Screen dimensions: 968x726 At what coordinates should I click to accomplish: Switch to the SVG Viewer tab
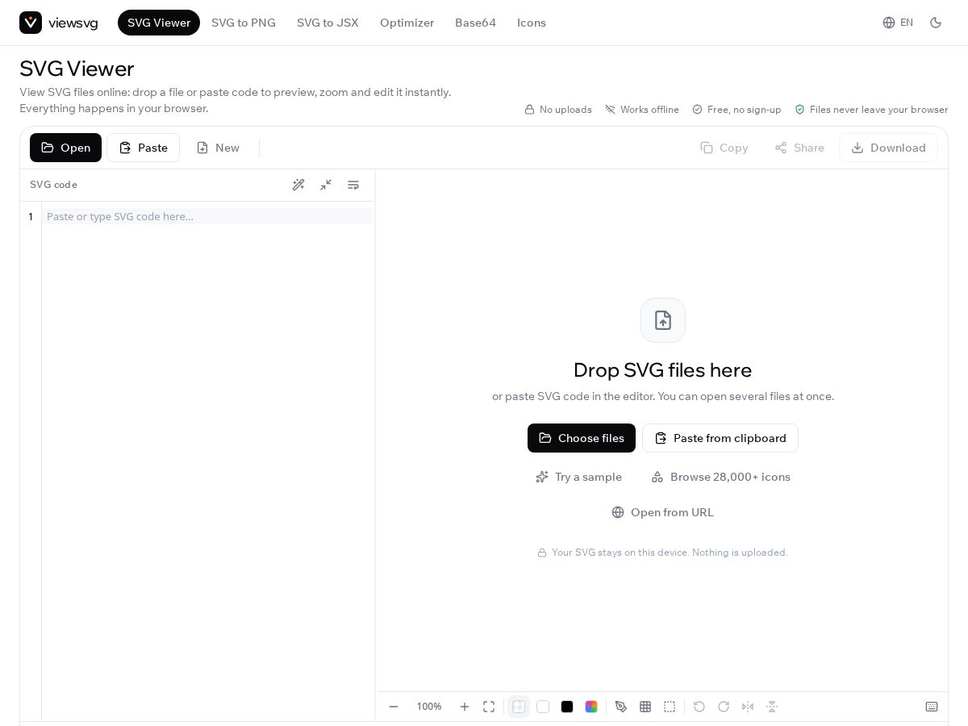pyautogui.click(x=159, y=23)
